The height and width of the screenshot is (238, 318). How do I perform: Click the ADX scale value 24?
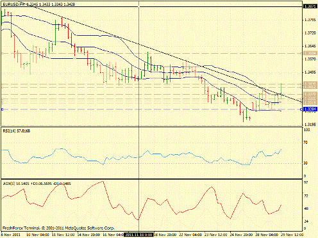(x=306, y=221)
